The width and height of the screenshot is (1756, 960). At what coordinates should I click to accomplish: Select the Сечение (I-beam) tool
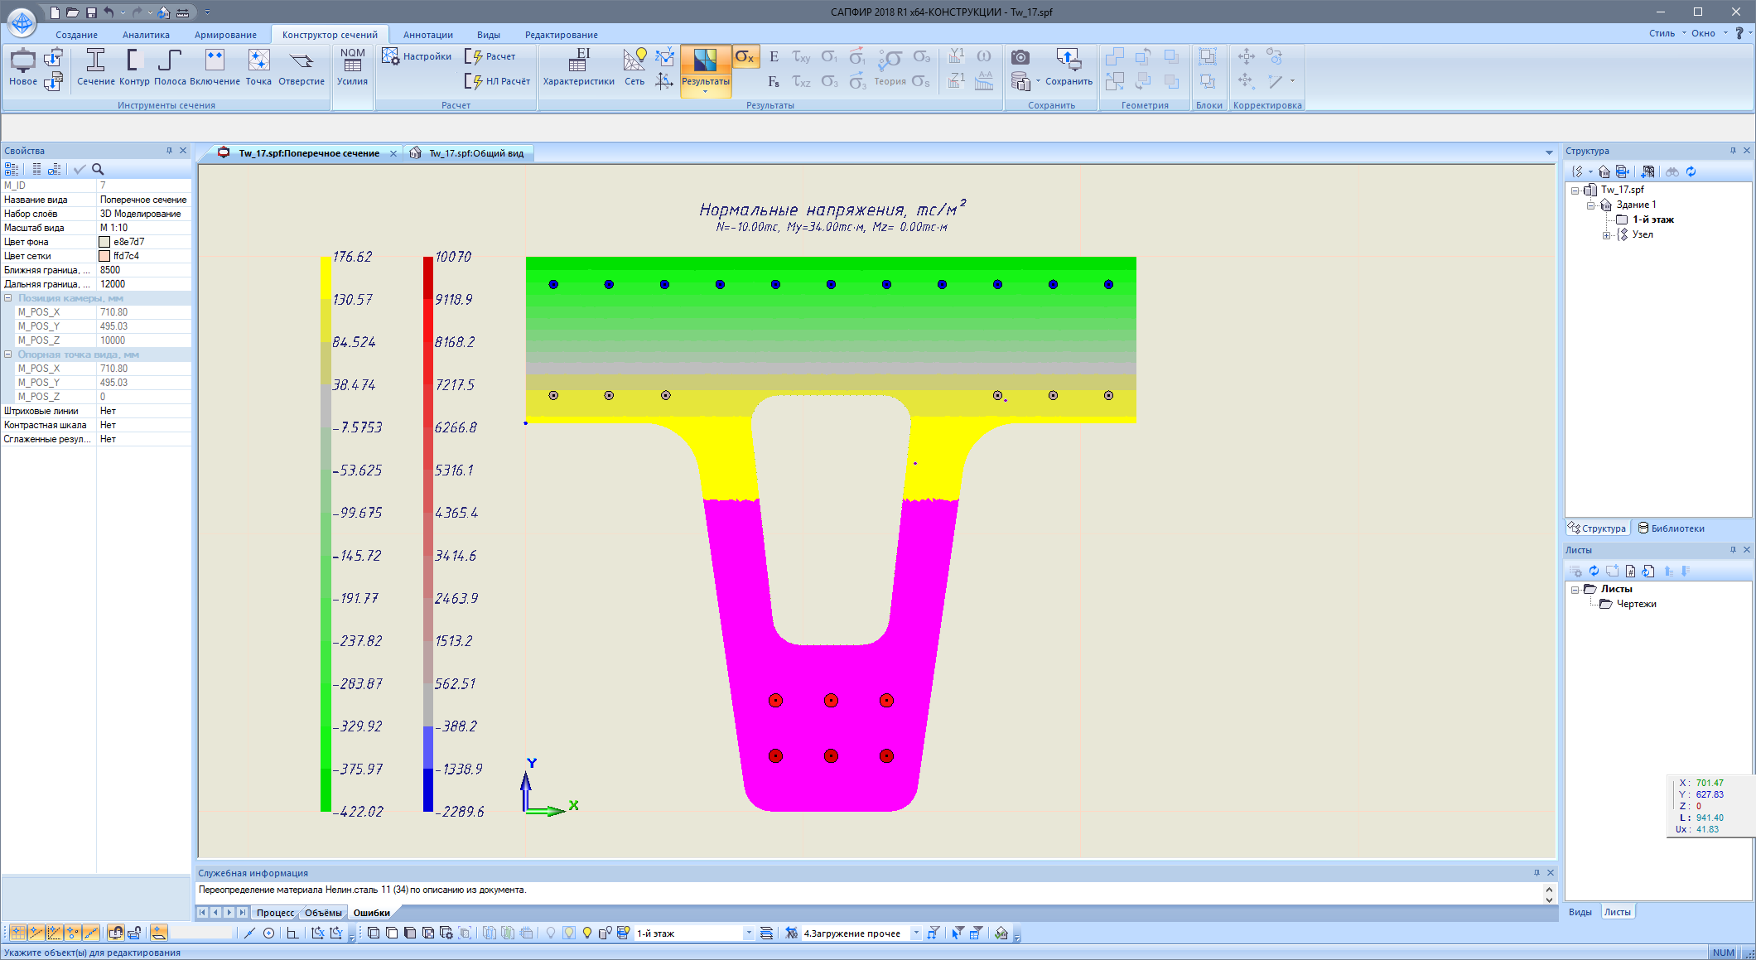click(x=95, y=66)
